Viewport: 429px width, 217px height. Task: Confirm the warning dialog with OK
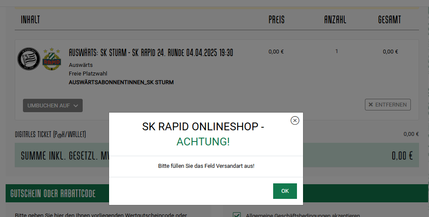coord(285,191)
